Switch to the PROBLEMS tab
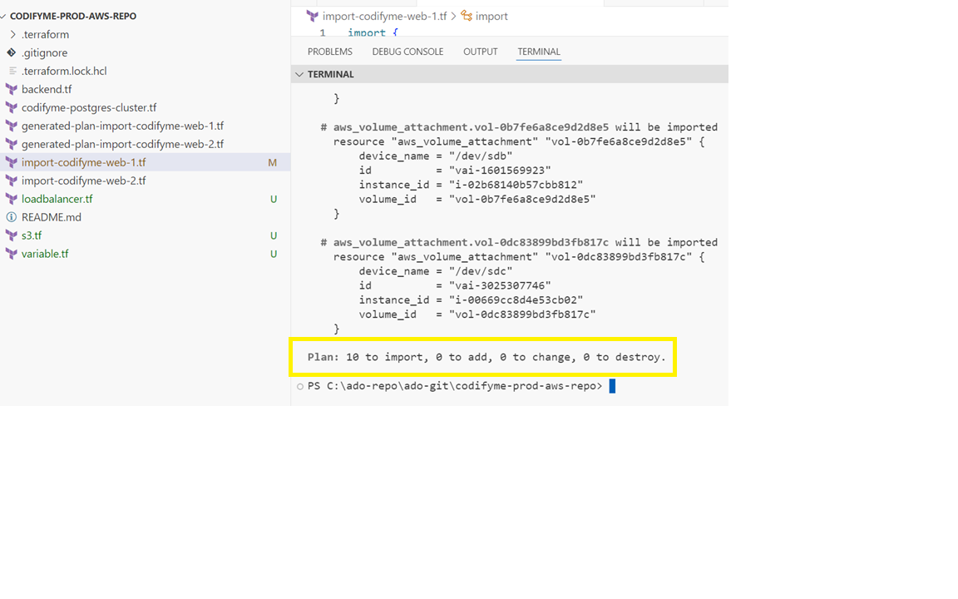958x599 pixels. pos(330,52)
